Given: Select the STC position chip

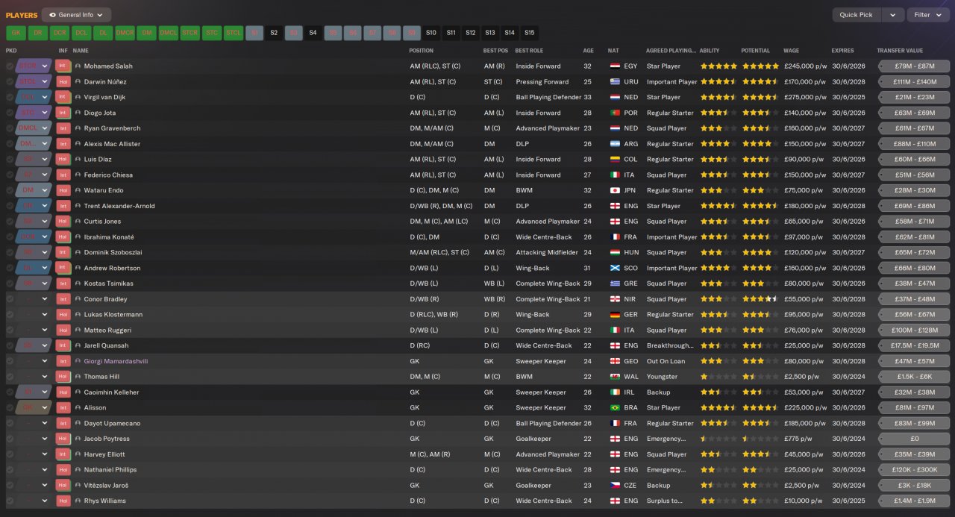Looking at the screenshot, I should pyautogui.click(x=212, y=33).
